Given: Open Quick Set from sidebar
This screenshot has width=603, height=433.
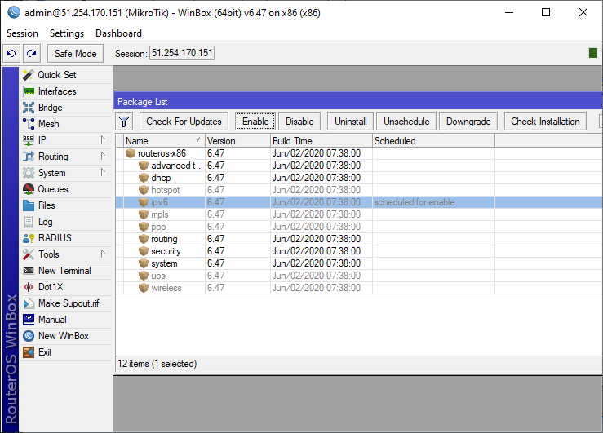Looking at the screenshot, I should [65, 75].
